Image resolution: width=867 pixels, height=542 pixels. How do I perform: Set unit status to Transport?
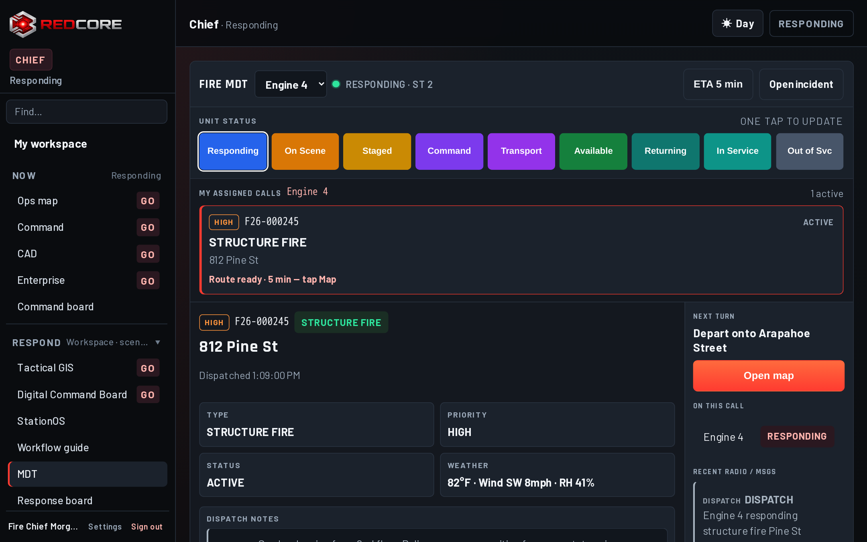(x=521, y=151)
